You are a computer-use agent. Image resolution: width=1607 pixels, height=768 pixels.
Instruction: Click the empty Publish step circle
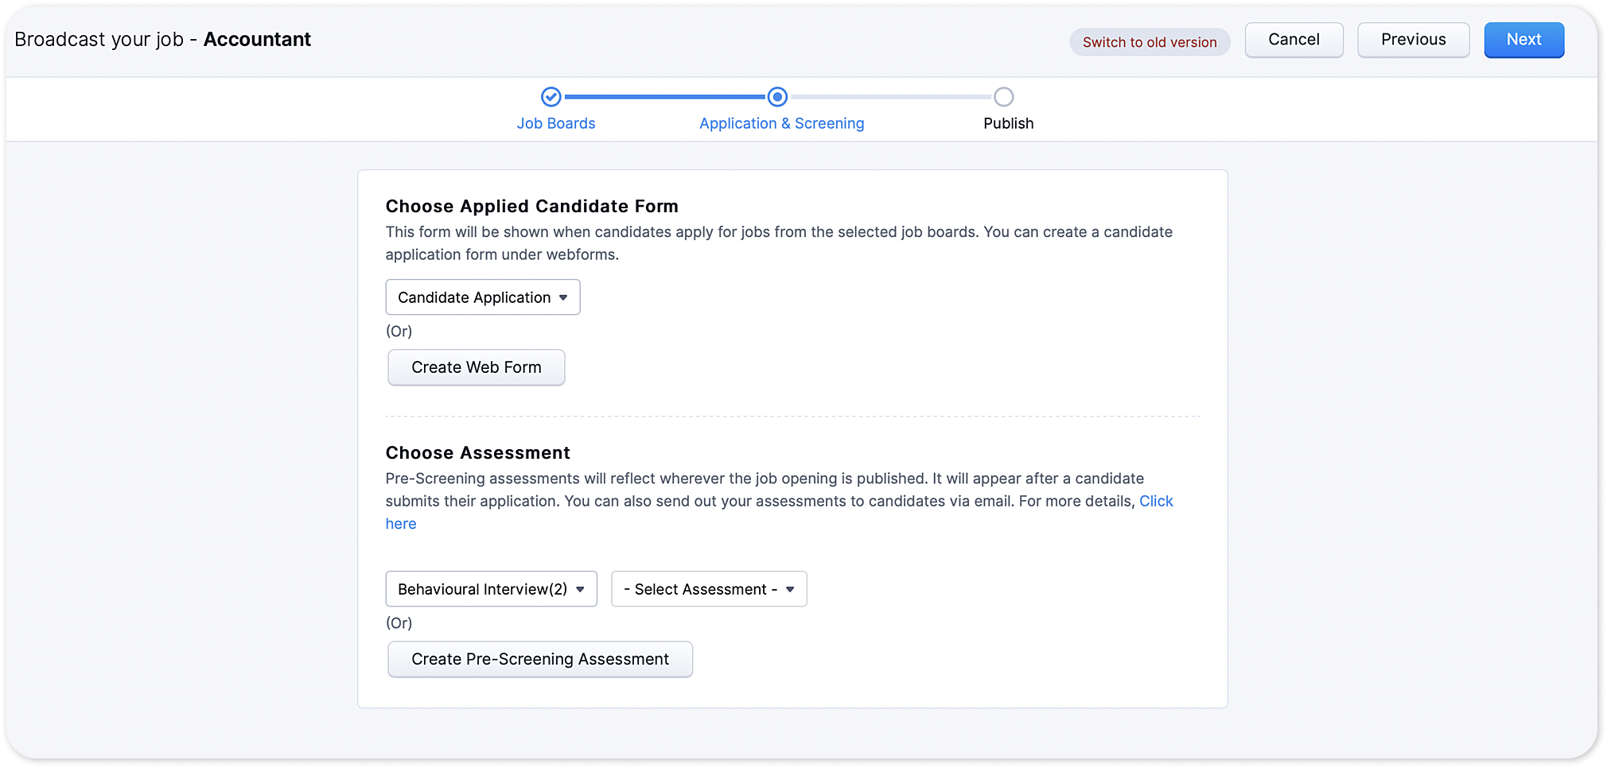1003,97
